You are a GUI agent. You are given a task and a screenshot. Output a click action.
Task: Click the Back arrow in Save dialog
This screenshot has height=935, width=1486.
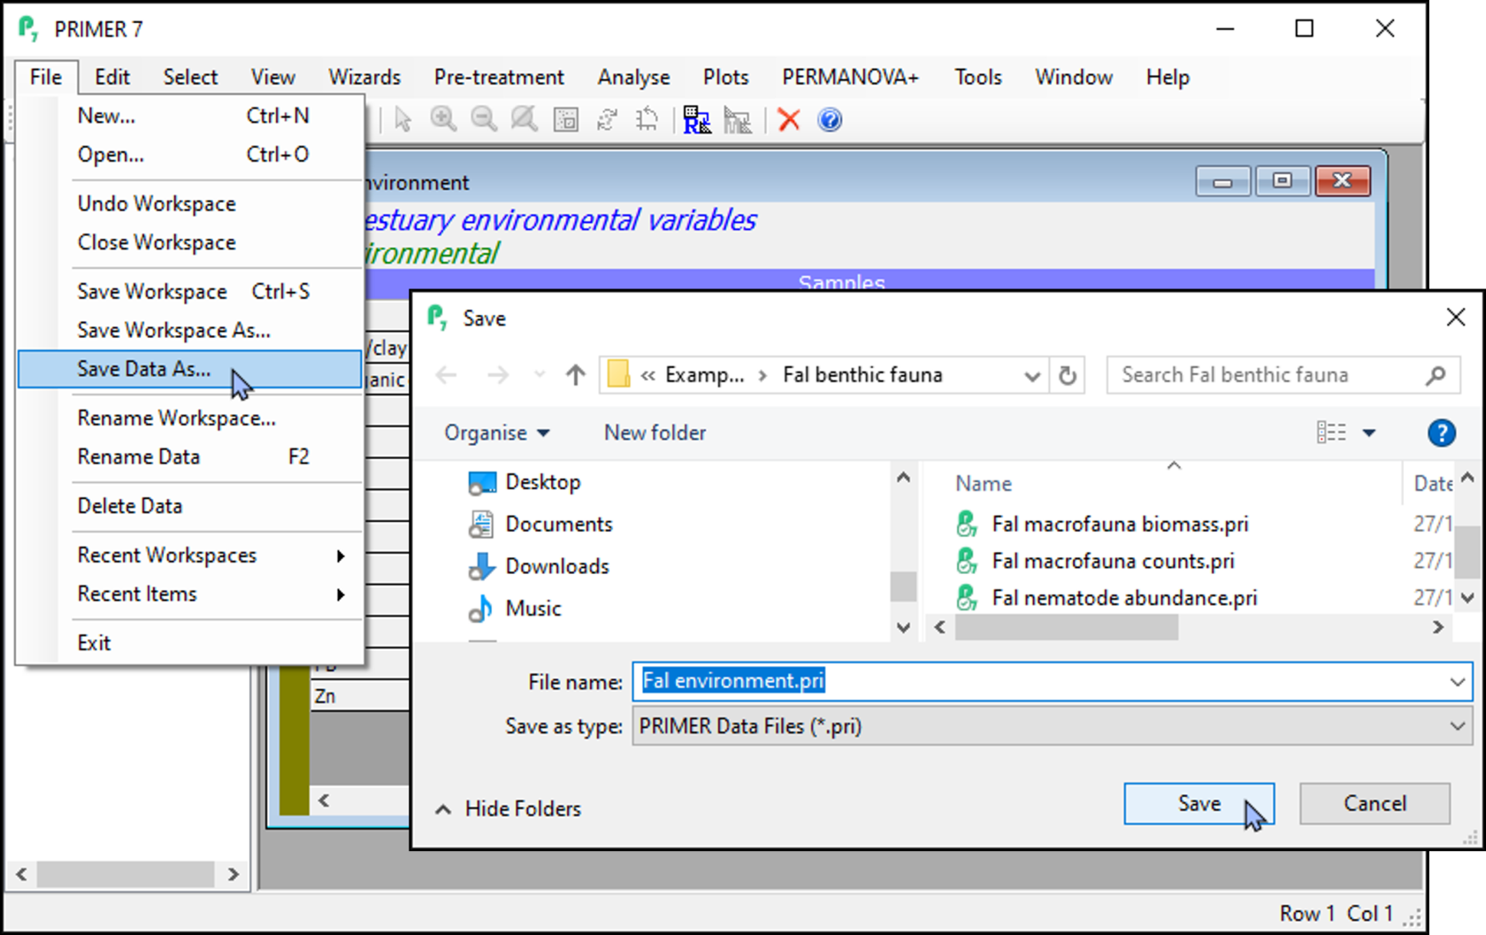click(x=447, y=375)
